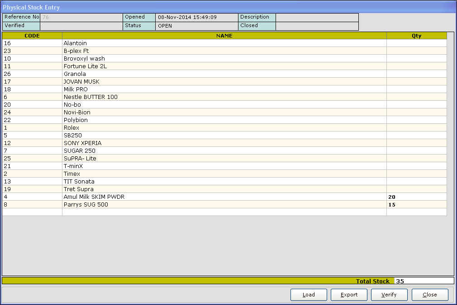The image size is (457, 305).
Task: Select the Alantoin row name
Action: tap(75, 43)
